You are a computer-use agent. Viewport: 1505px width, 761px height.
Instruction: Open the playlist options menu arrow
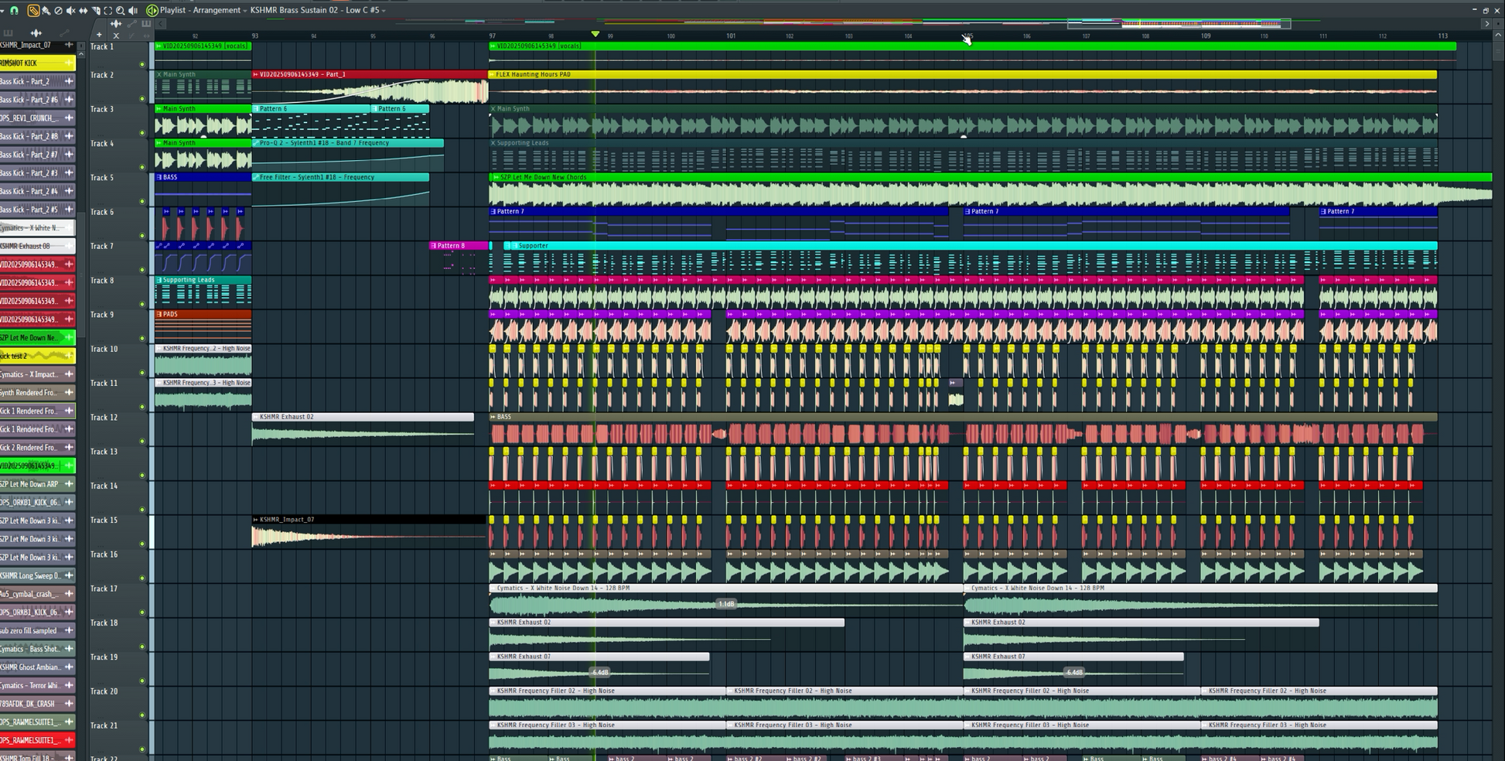click(2, 10)
